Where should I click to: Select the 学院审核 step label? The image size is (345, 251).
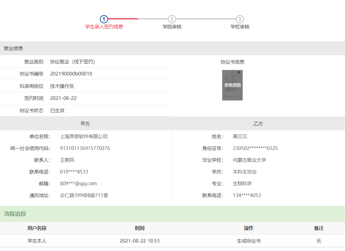[172, 27]
